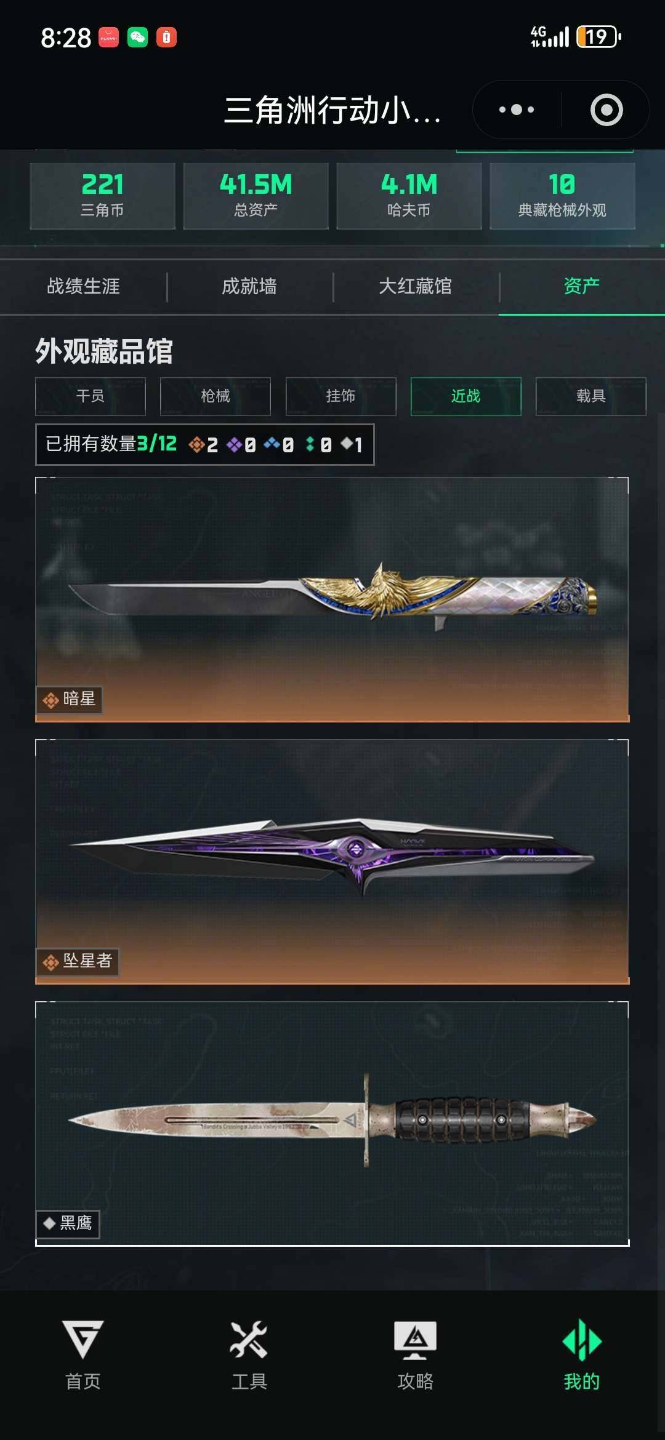Screen dimensions: 665x1440
Task: Switch to 战绩生涯 tab
Action: (83, 286)
